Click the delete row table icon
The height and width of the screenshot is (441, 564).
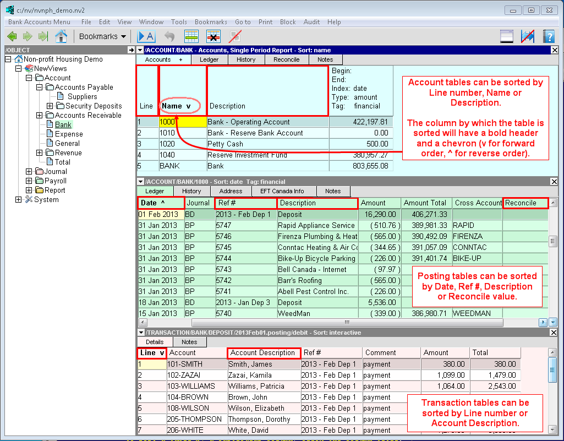(x=213, y=37)
